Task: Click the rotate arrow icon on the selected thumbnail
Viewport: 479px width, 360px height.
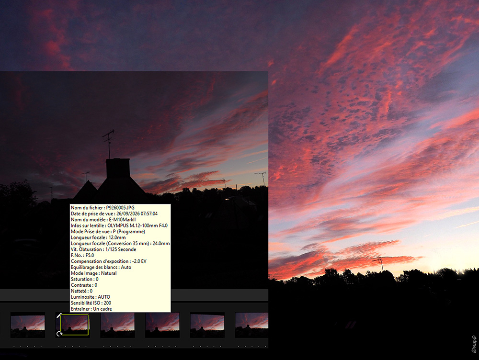Action: (x=59, y=334)
